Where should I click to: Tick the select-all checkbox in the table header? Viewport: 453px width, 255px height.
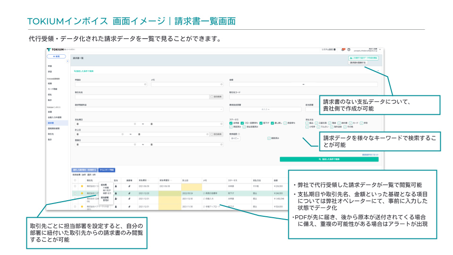(x=75, y=180)
